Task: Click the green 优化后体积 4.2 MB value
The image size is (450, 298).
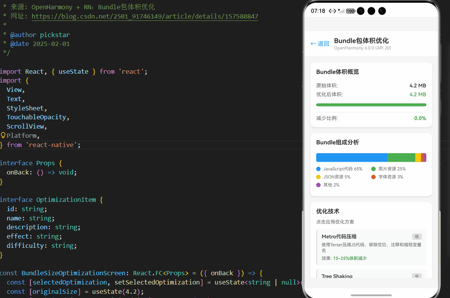Action: tap(418, 95)
